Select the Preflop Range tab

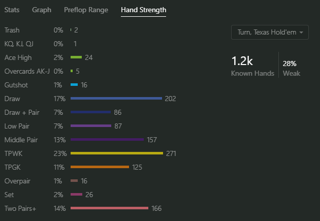(x=85, y=10)
